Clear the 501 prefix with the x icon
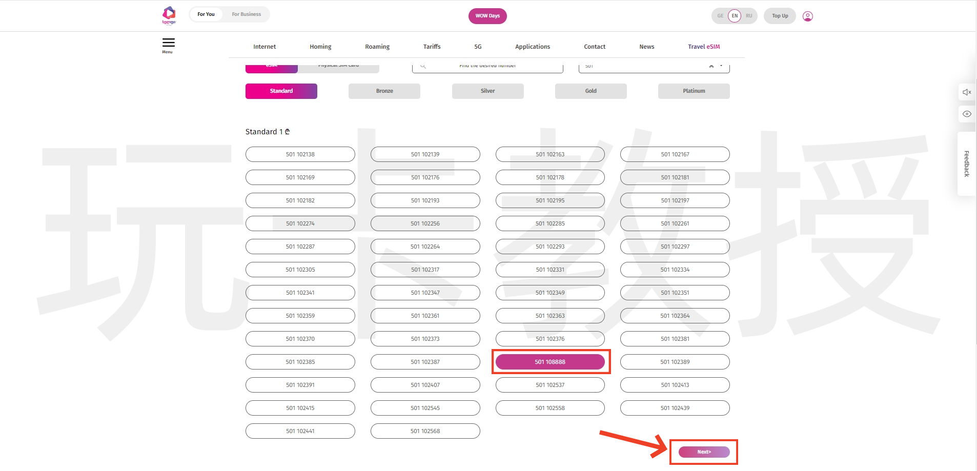The image size is (977, 471). pos(711,66)
